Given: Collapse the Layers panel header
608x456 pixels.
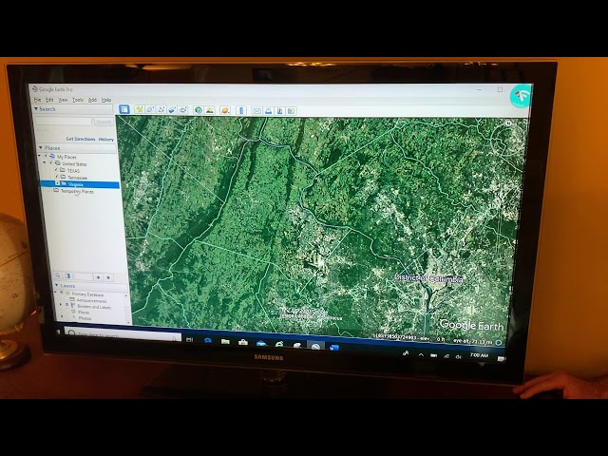Looking at the screenshot, I should click(x=91, y=286).
